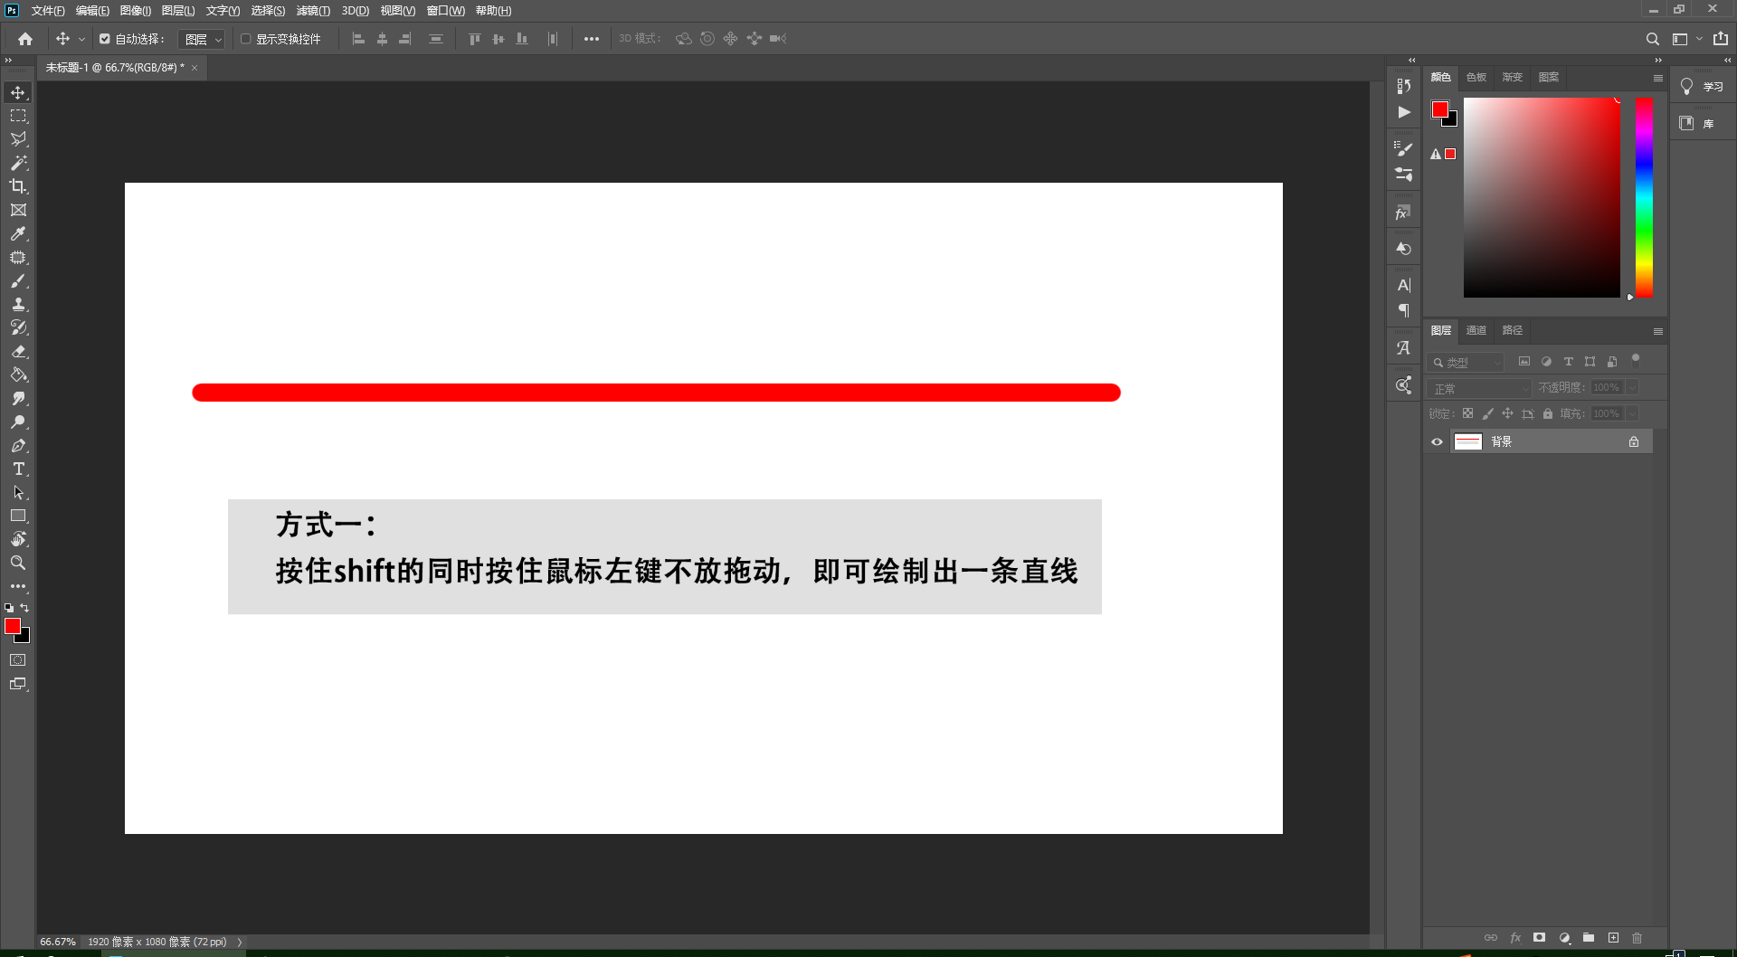Click the share icon at top right

1721,39
